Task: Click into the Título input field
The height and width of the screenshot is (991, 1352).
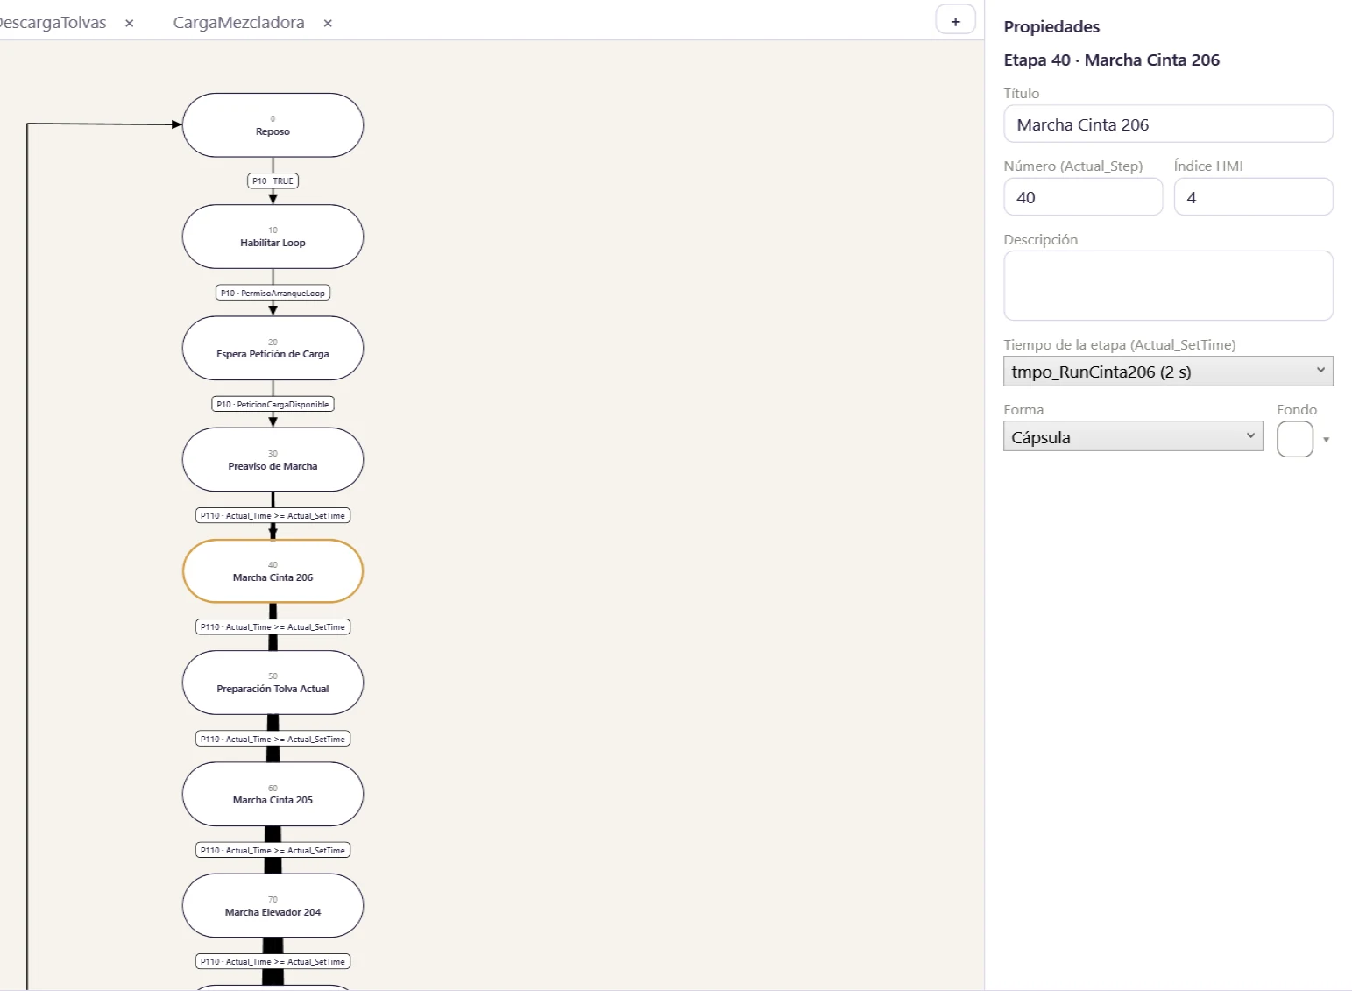Action: click(1168, 124)
